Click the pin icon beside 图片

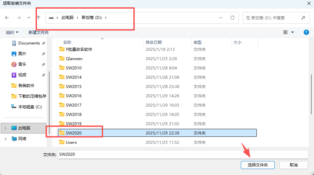(x=43, y=54)
